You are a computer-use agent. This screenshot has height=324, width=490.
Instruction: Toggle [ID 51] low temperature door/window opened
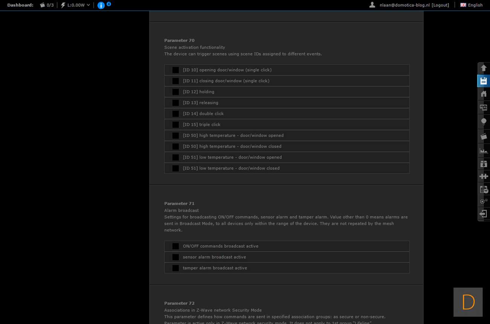(176, 157)
